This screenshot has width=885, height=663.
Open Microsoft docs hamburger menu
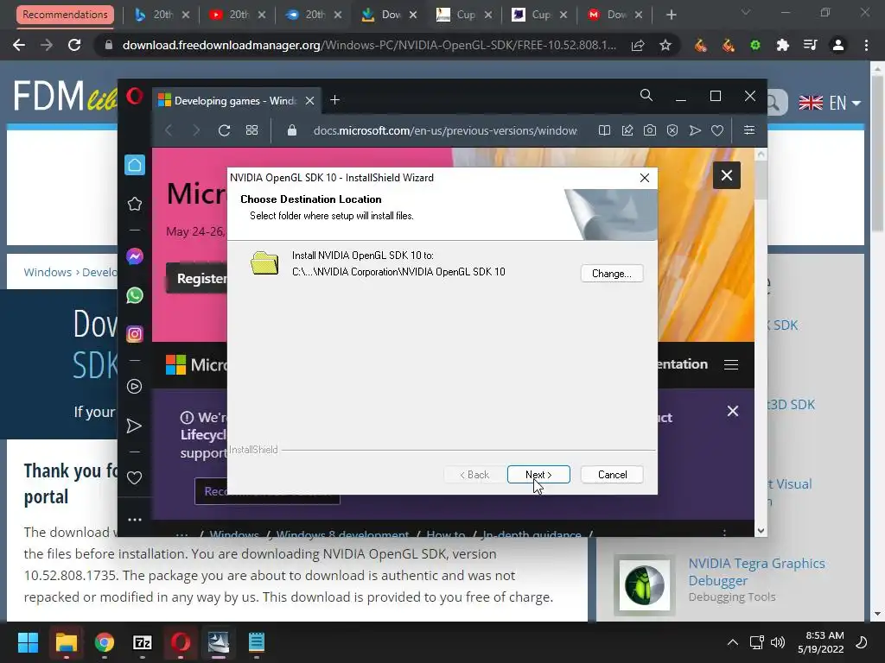pos(731,365)
